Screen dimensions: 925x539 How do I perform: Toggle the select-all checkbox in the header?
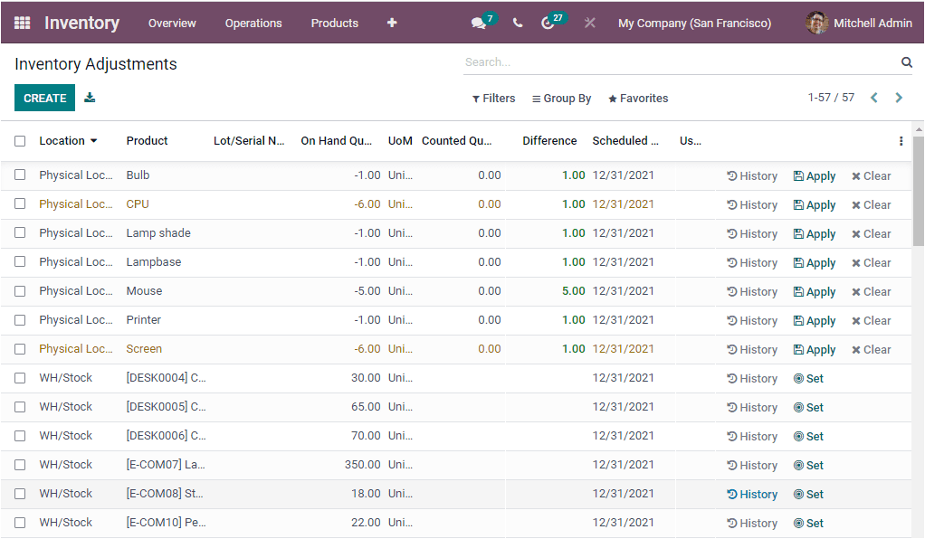(x=20, y=141)
